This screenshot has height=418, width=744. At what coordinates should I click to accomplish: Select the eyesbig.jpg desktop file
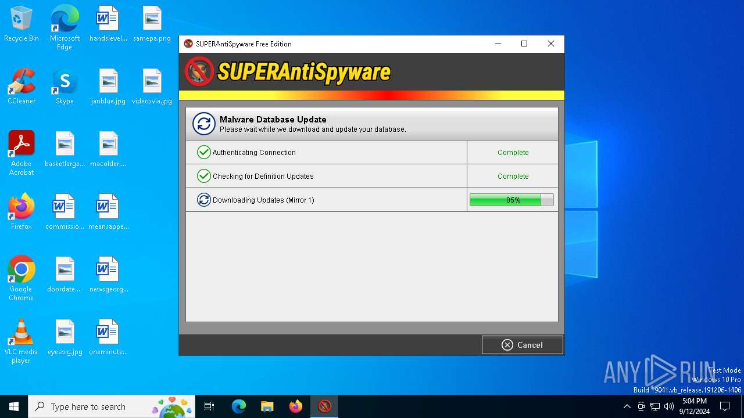point(65,337)
